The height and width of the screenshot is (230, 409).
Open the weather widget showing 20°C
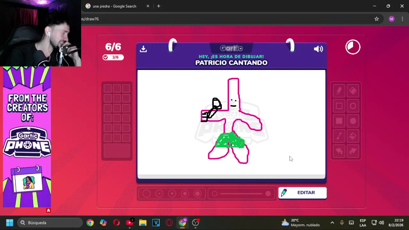click(300, 223)
